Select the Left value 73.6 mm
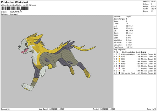 130,26
